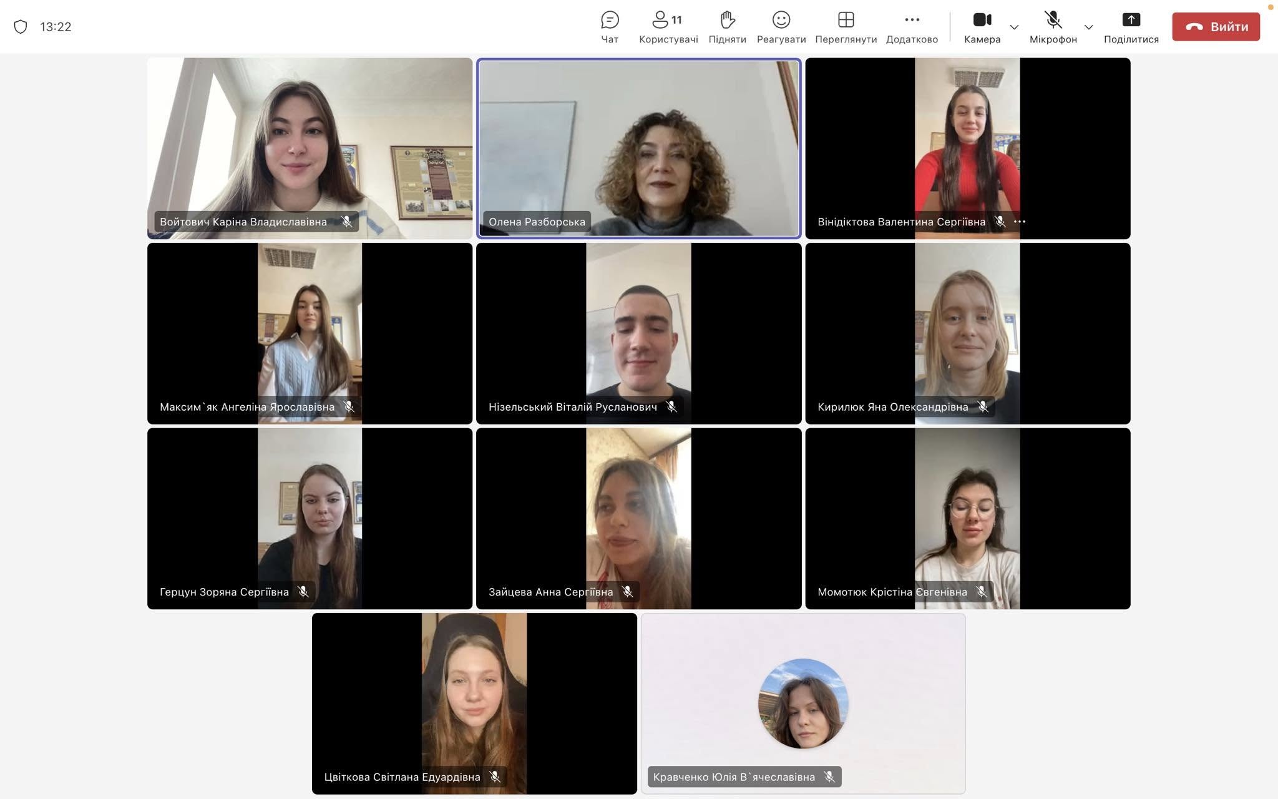Click muted mic icon beside Момотюк Крістіна
This screenshot has height=799, width=1278.
tap(982, 591)
